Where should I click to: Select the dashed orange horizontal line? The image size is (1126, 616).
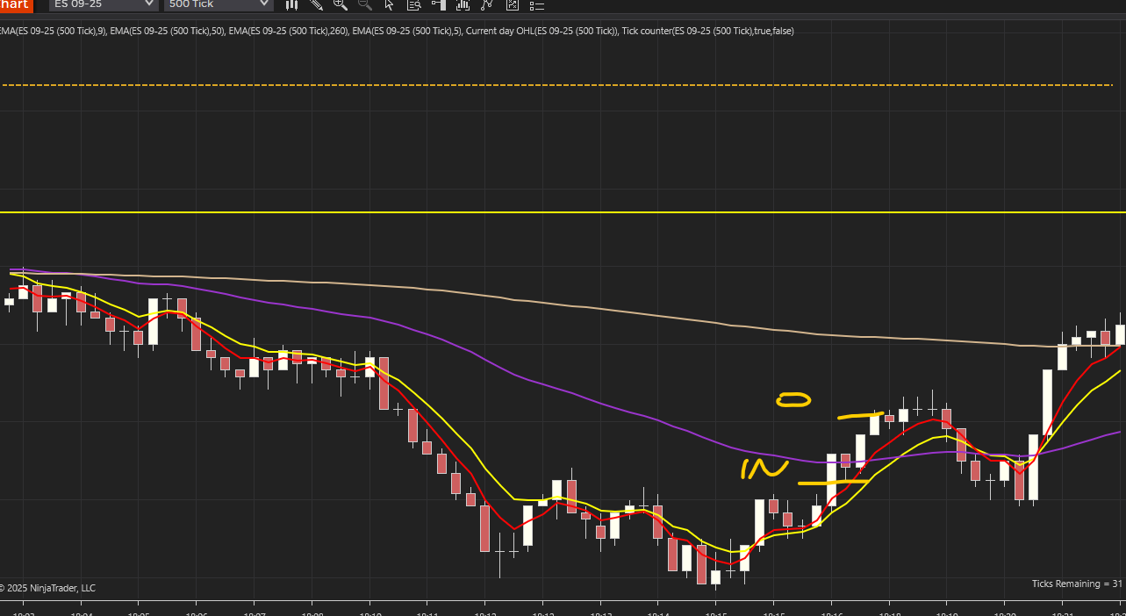coord(558,85)
